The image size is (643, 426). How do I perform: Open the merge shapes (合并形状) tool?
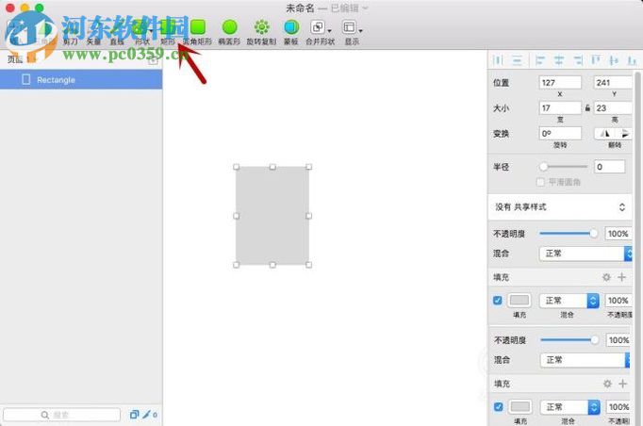321,32
